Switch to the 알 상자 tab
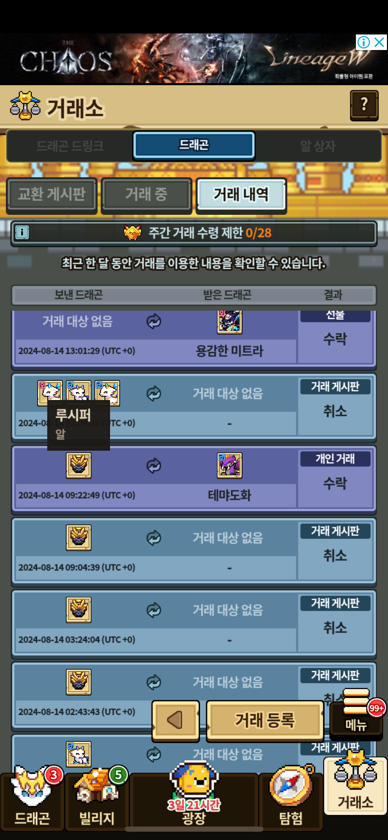This screenshot has width=388, height=840. 318,146
